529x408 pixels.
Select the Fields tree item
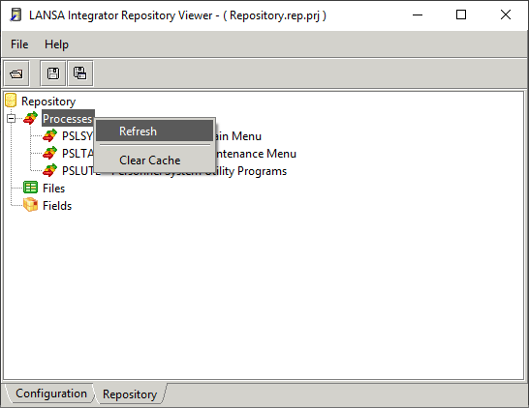(x=57, y=206)
